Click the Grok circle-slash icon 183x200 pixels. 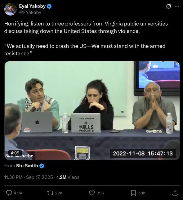pos(168,6)
